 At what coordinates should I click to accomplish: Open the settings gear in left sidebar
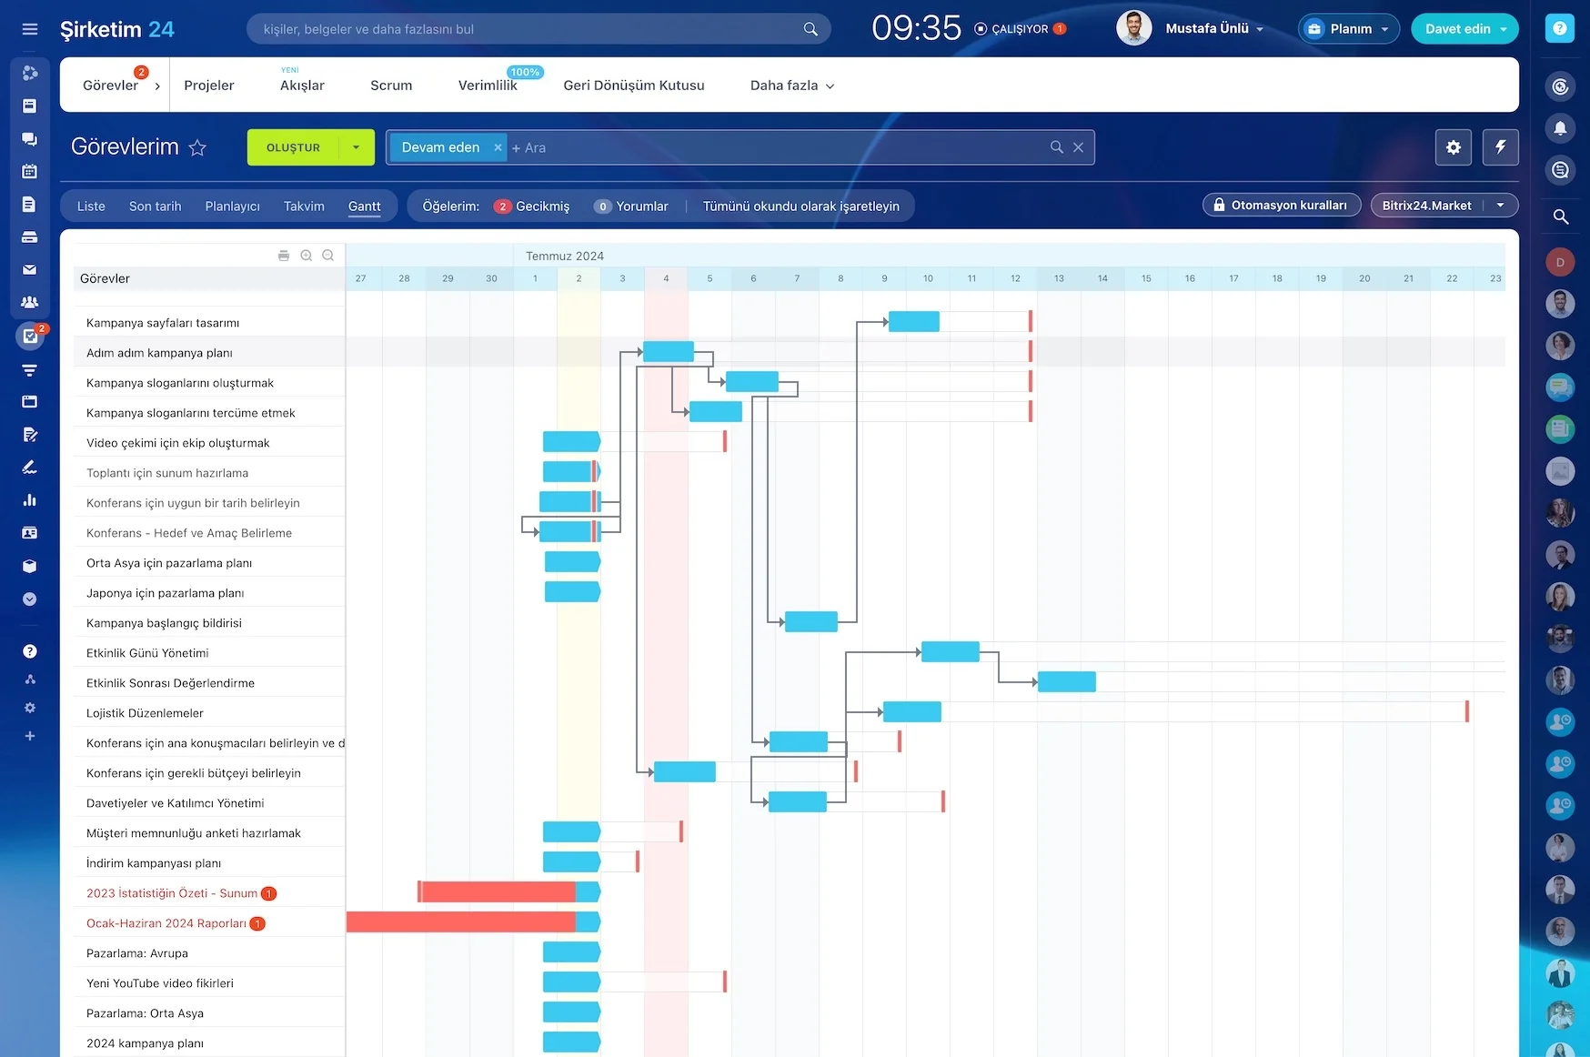point(30,708)
